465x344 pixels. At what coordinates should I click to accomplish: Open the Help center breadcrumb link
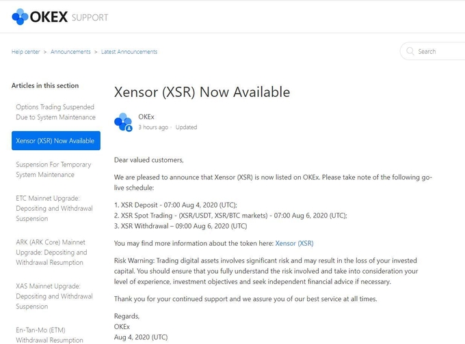(25, 52)
